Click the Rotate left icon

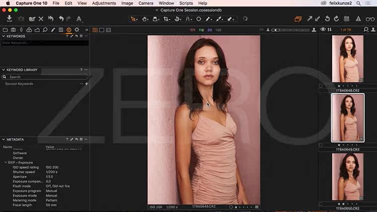327,19
